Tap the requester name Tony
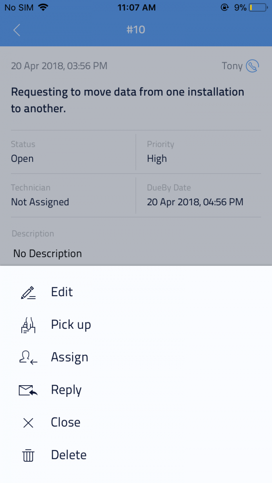 [232, 66]
